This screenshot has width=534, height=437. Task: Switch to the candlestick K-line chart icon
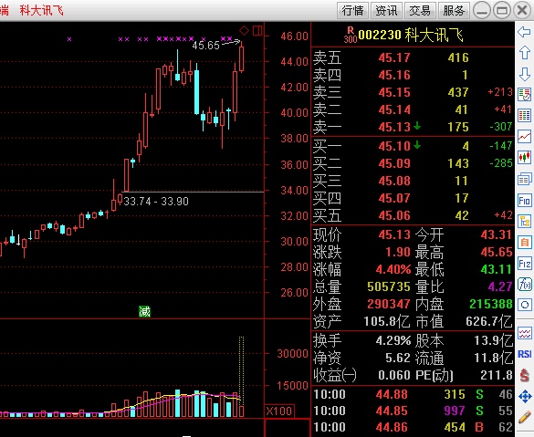524,158
